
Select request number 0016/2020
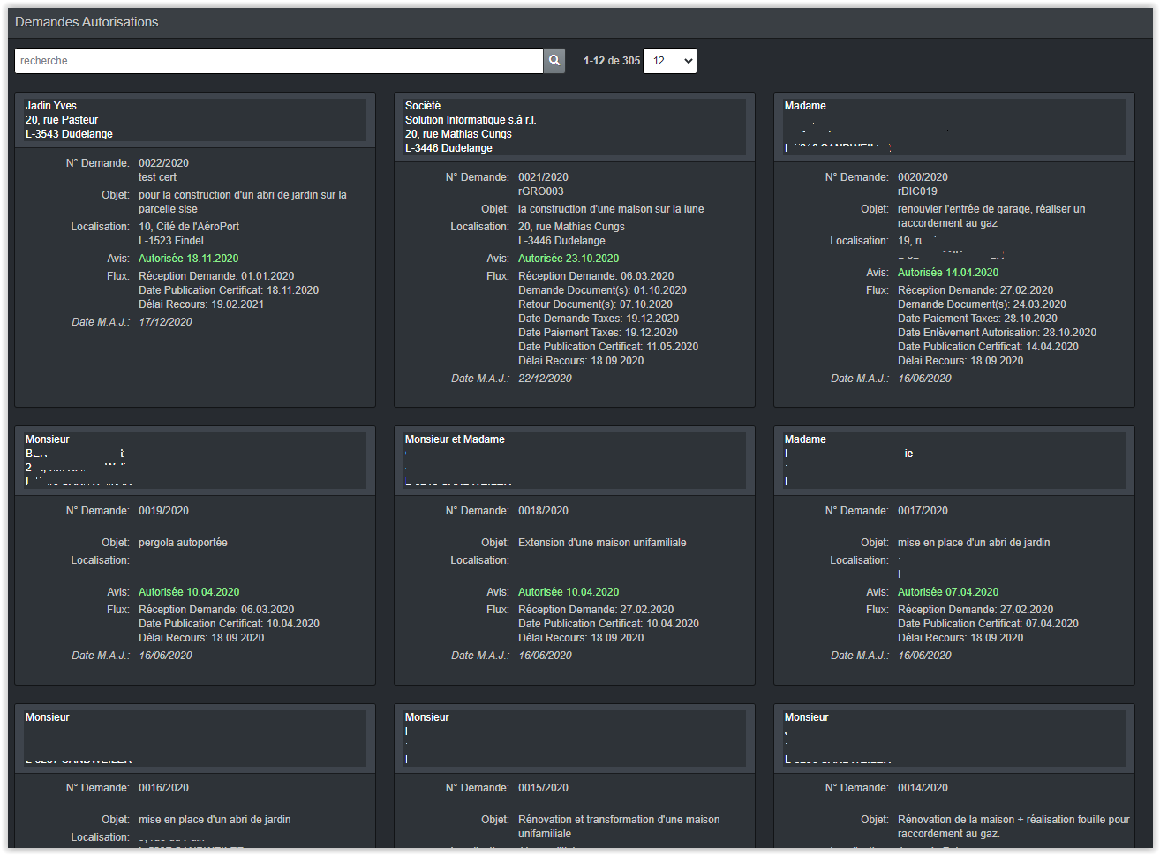point(163,788)
